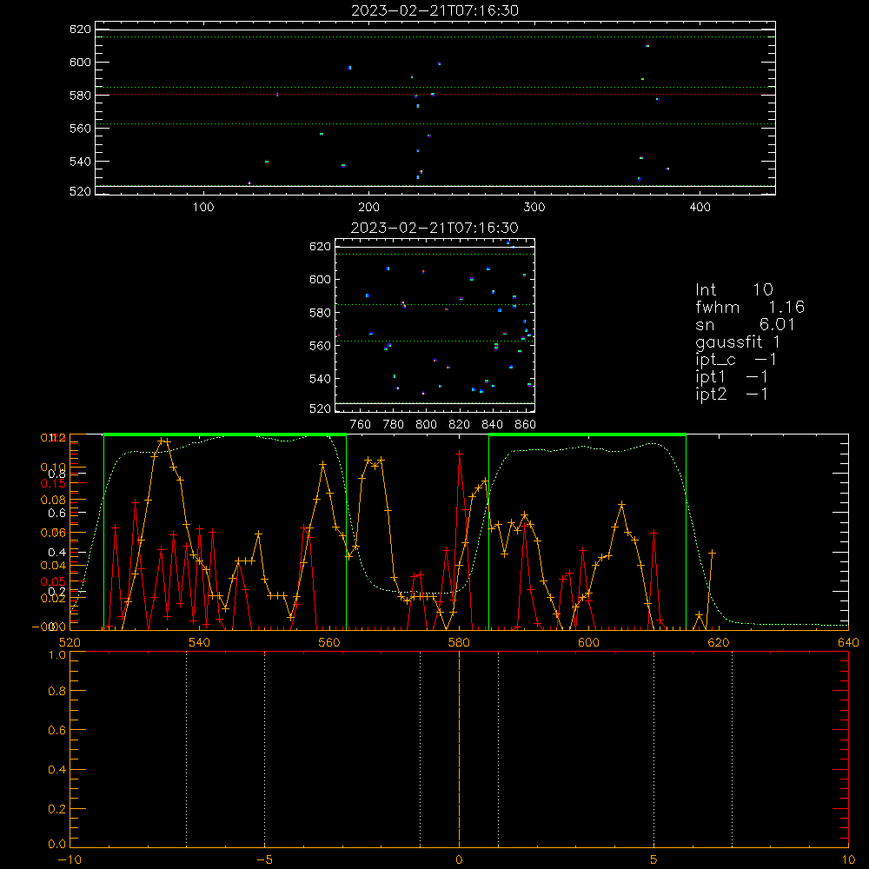Select the 'ipt2 -1' readout
Screen dimensions: 869x869
pos(732,394)
